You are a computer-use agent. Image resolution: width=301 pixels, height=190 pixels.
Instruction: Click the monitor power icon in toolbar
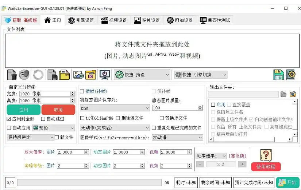[105, 75]
